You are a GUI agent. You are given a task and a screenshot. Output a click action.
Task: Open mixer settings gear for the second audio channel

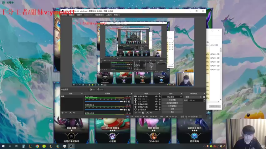(129, 110)
